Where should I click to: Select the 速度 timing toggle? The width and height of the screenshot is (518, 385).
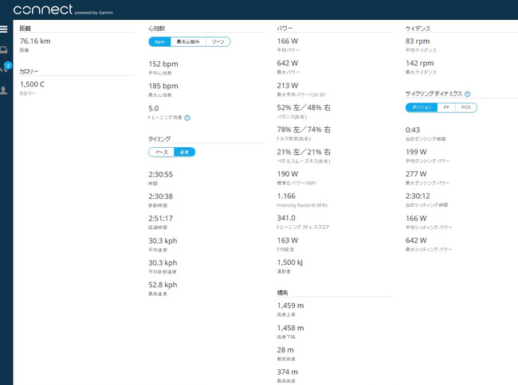[x=184, y=152]
